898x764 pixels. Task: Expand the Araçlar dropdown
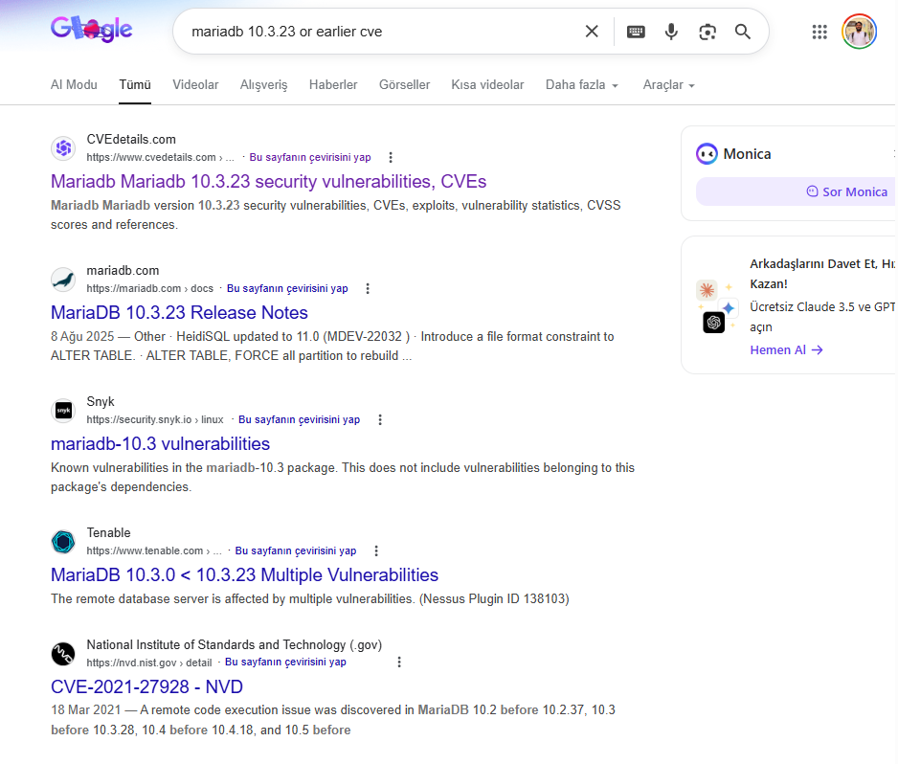click(669, 85)
